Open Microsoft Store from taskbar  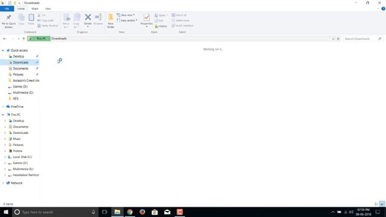click(x=154, y=212)
